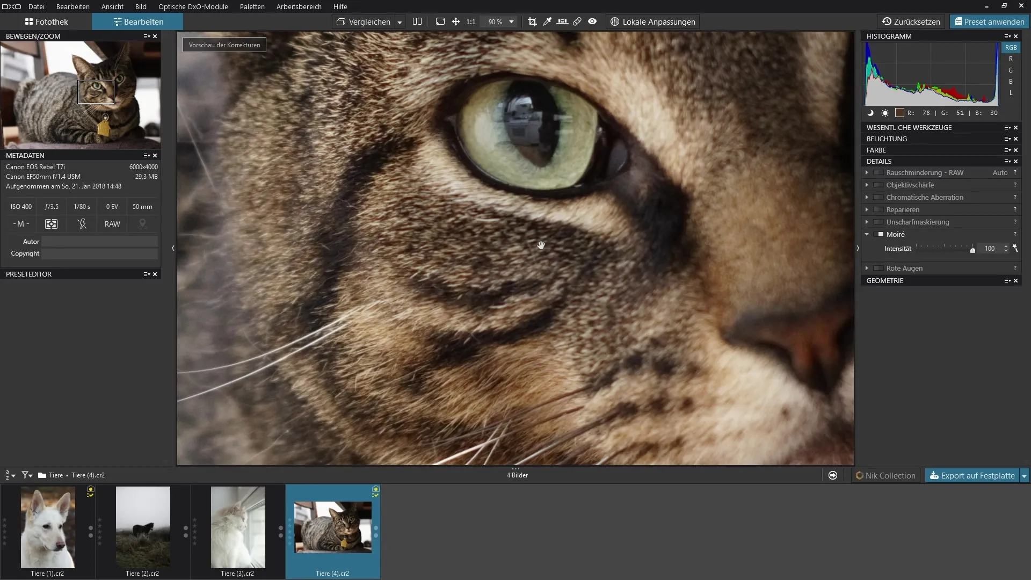Choose the repair bandage tool
The width and height of the screenshot is (1031, 580).
pos(577,21)
